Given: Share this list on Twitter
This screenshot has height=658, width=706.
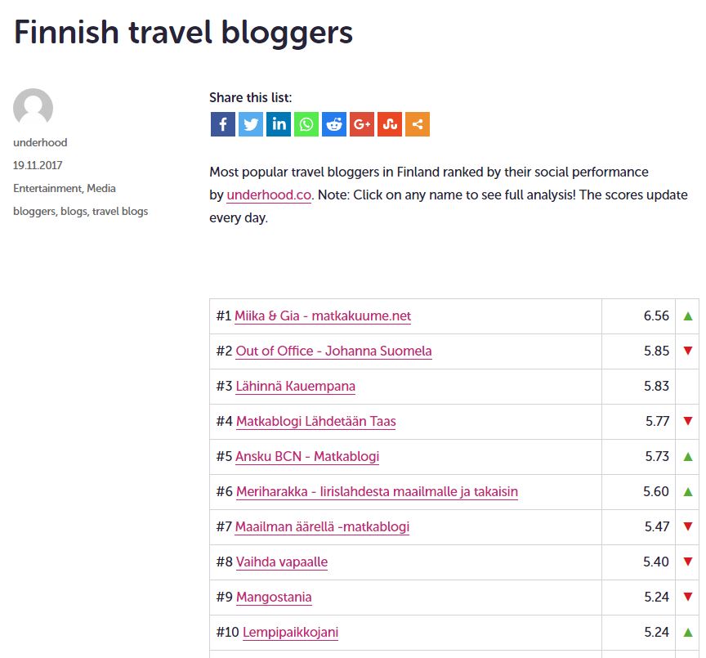Looking at the screenshot, I should click(251, 124).
